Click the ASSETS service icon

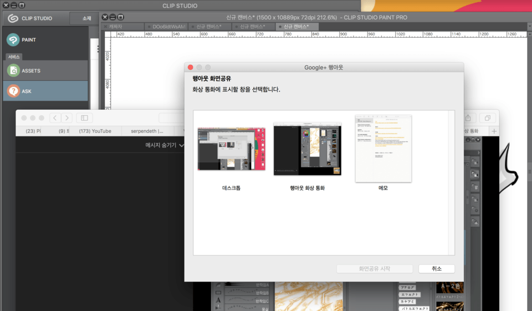(x=13, y=71)
